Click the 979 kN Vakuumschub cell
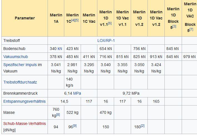The height and width of the screenshot is (136, 197). coord(189,57)
